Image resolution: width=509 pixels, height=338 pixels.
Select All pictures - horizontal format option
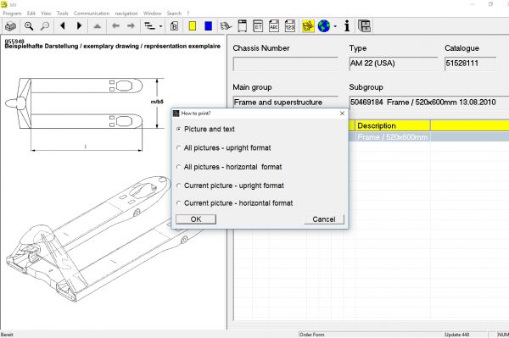[178, 167]
